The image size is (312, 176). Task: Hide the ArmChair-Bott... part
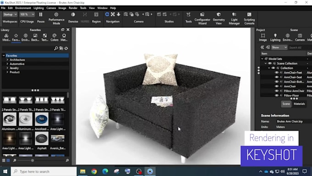point(277,82)
